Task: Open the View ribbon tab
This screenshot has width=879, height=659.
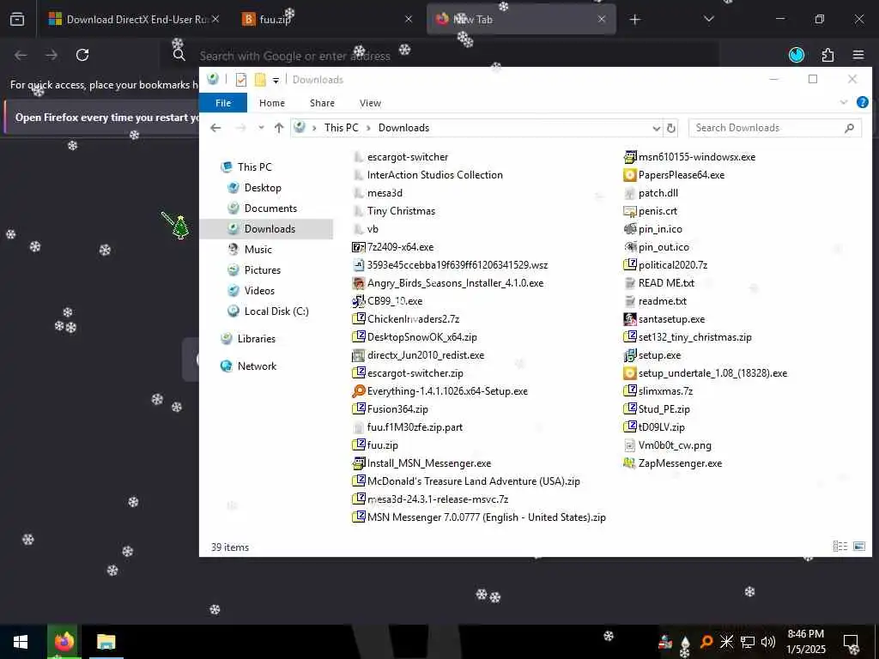Action: click(x=370, y=103)
